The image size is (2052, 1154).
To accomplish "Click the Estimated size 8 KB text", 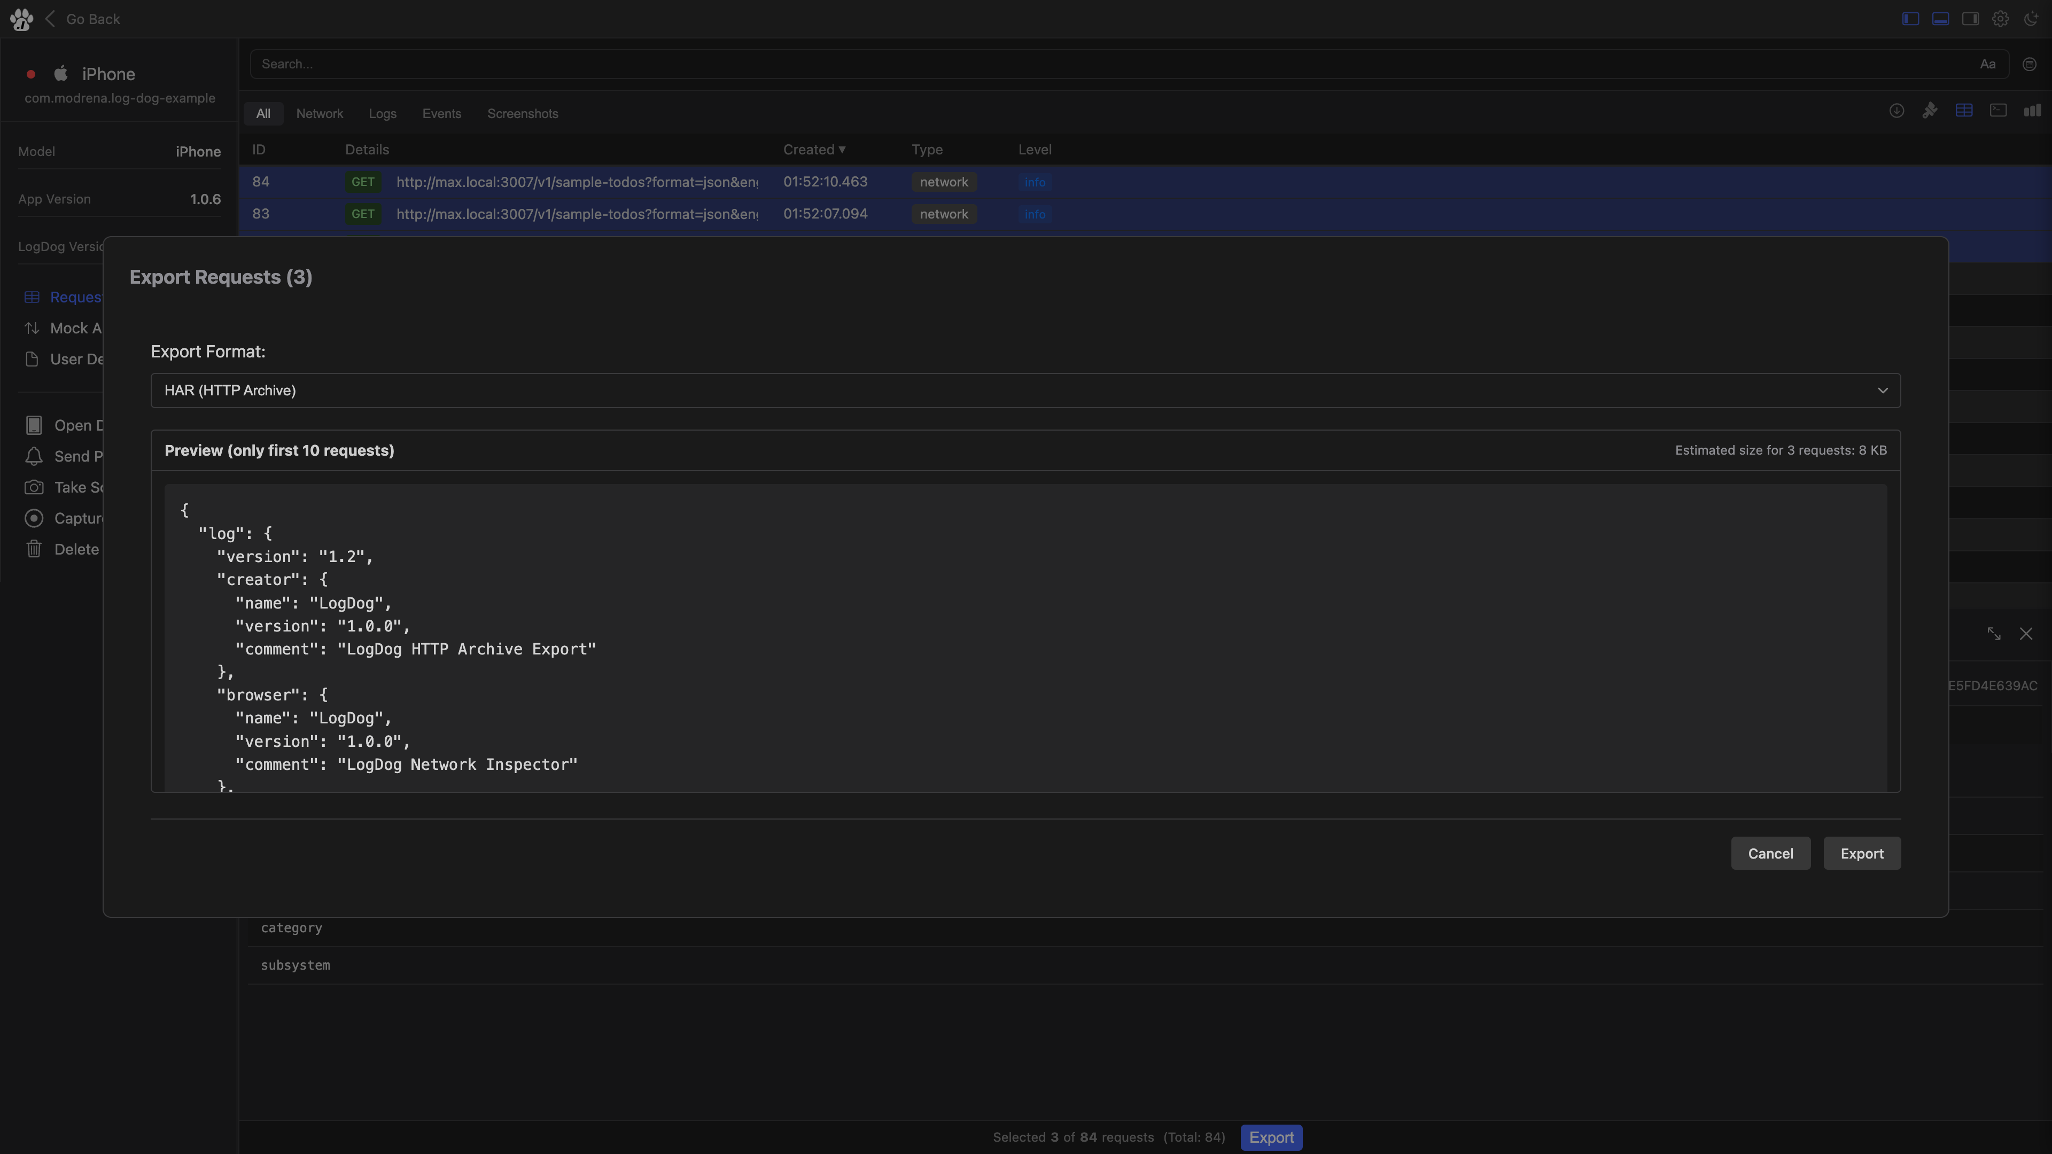I will 1781,451.
